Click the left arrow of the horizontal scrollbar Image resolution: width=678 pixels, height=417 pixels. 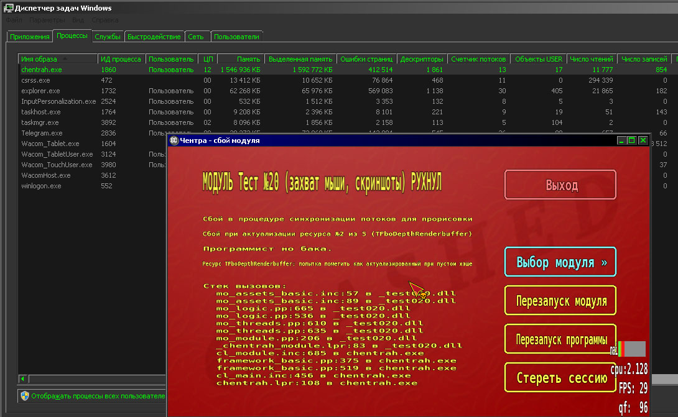(x=23, y=378)
